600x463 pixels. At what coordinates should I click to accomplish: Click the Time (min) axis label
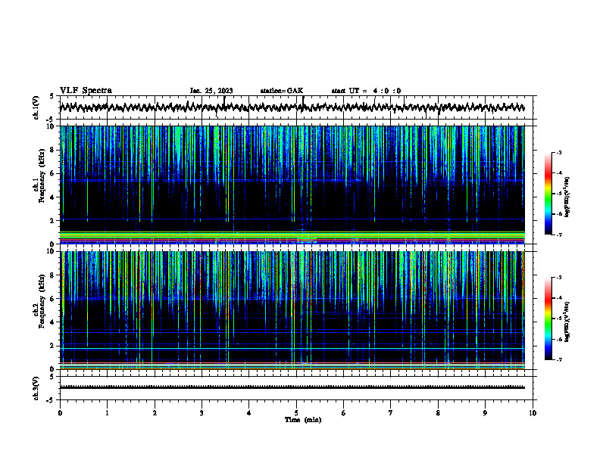pyautogui.click(x=303, y=420)
